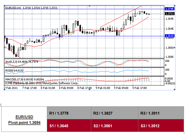Select the R2 / 1.3827 table cell
185x135 pixels.
point(115,113)
